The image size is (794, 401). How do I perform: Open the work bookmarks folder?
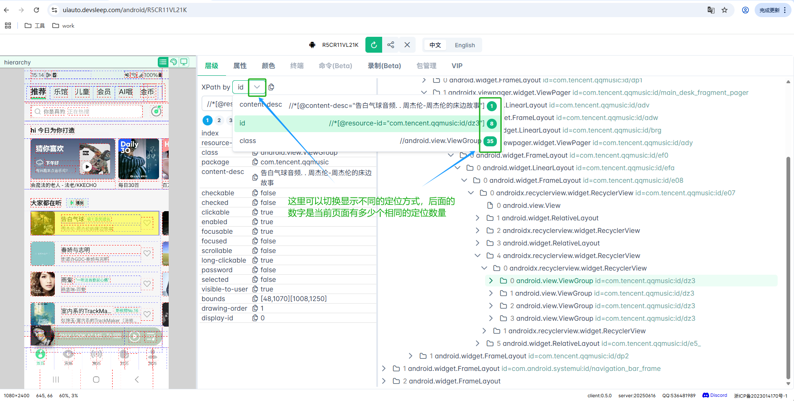coord(63,26)
